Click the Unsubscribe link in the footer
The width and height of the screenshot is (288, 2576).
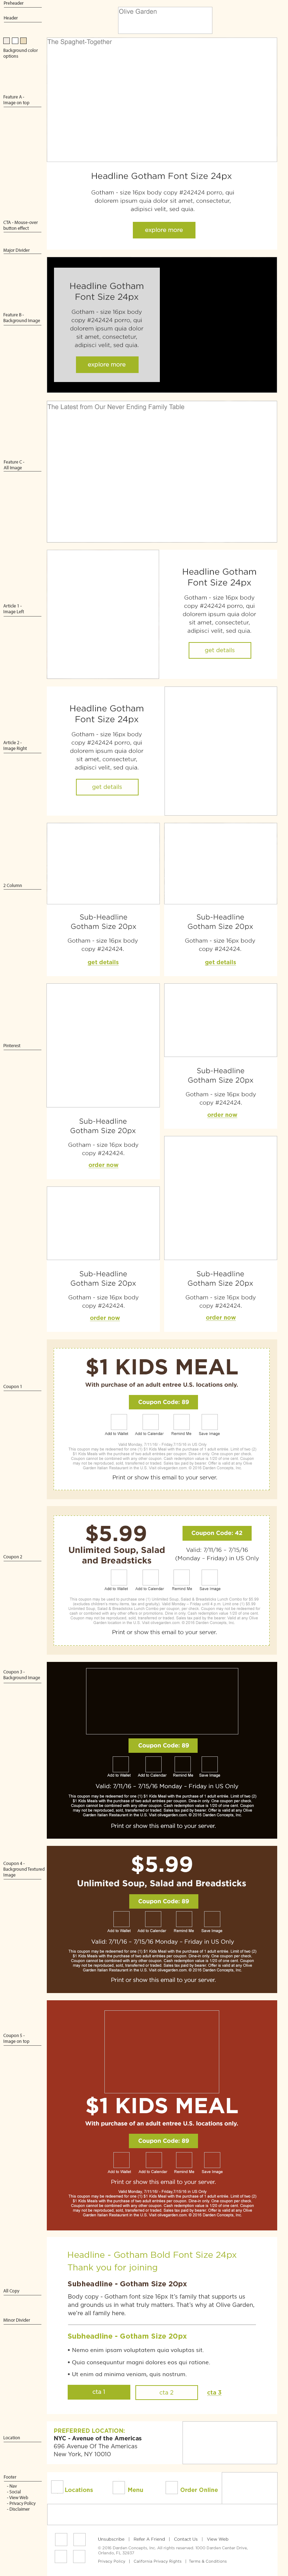pos(112,2538)
